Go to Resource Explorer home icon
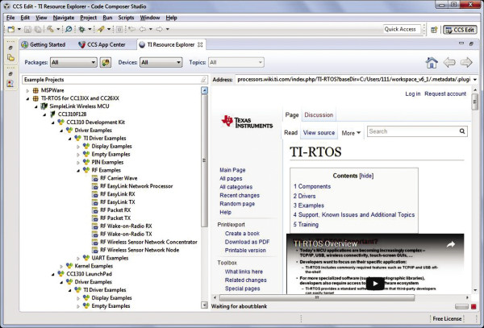Viewport: 484px width, 328px height. [x=432, y=63]
